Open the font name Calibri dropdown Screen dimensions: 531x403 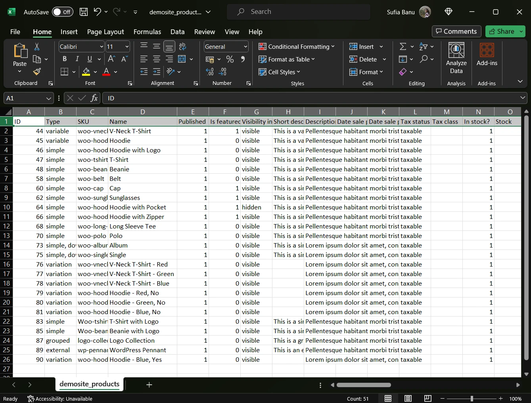pos(102,47)
